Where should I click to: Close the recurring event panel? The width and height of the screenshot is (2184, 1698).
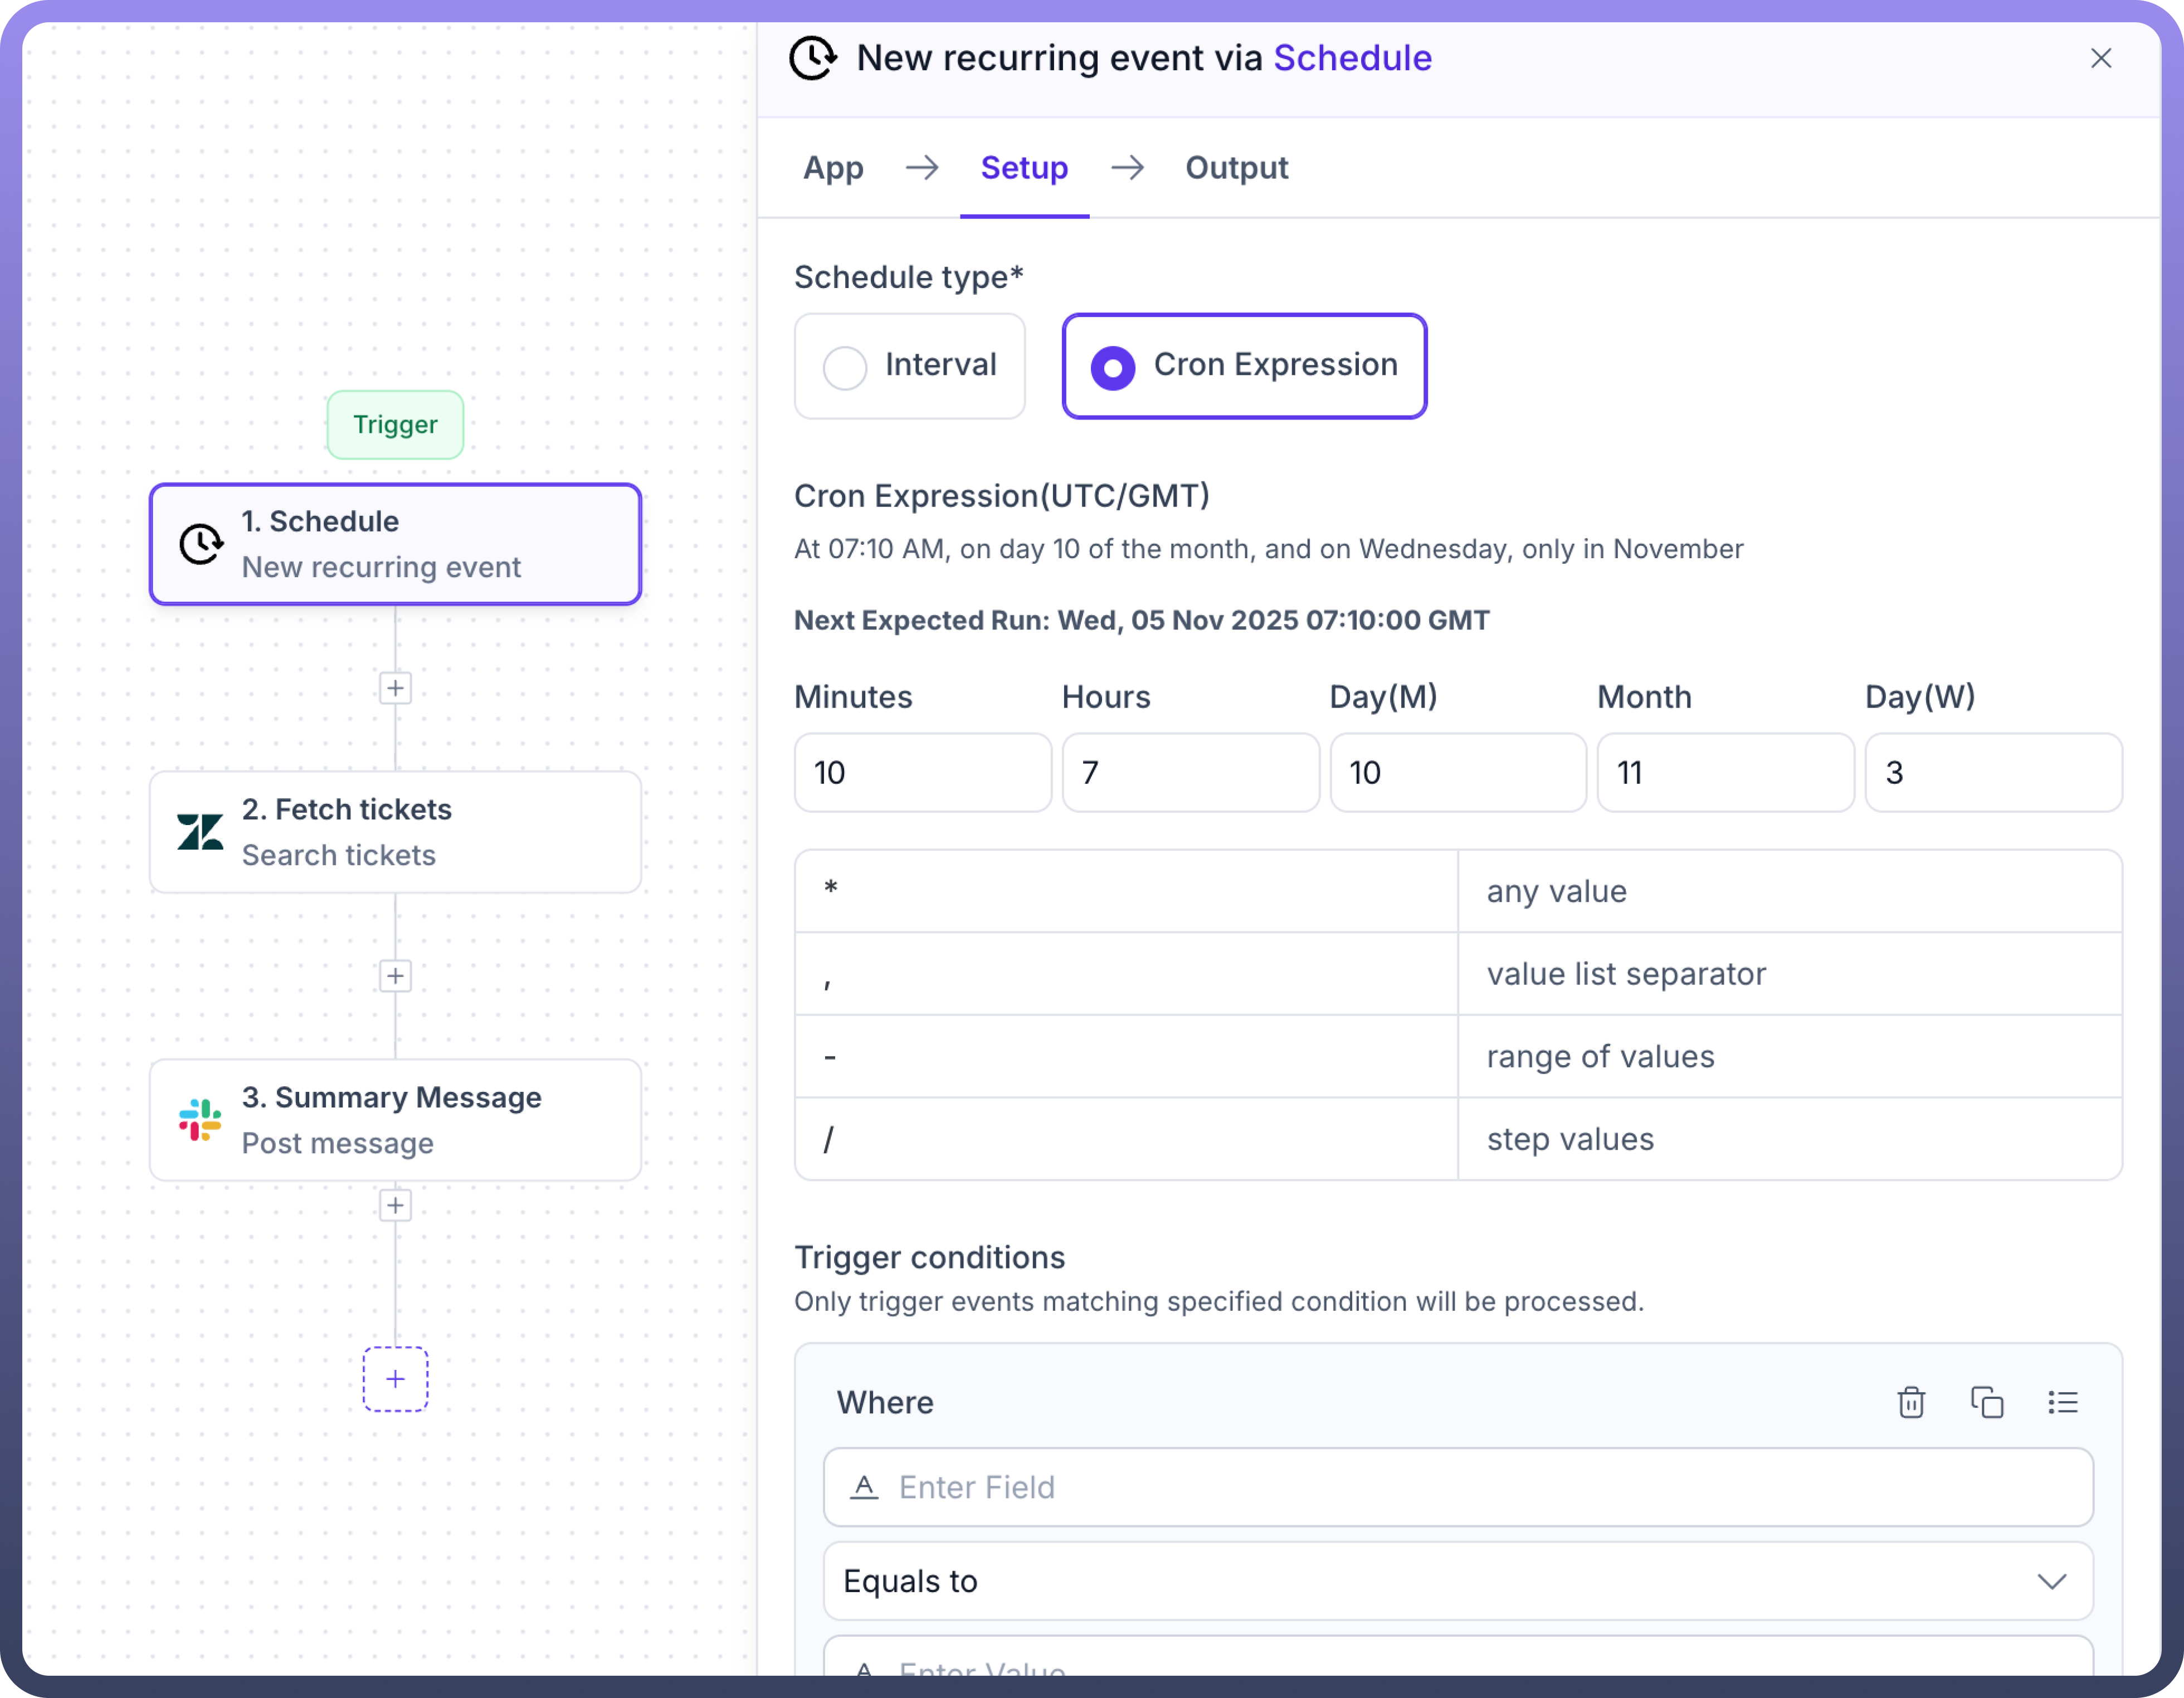click(x=2100, y=58)
